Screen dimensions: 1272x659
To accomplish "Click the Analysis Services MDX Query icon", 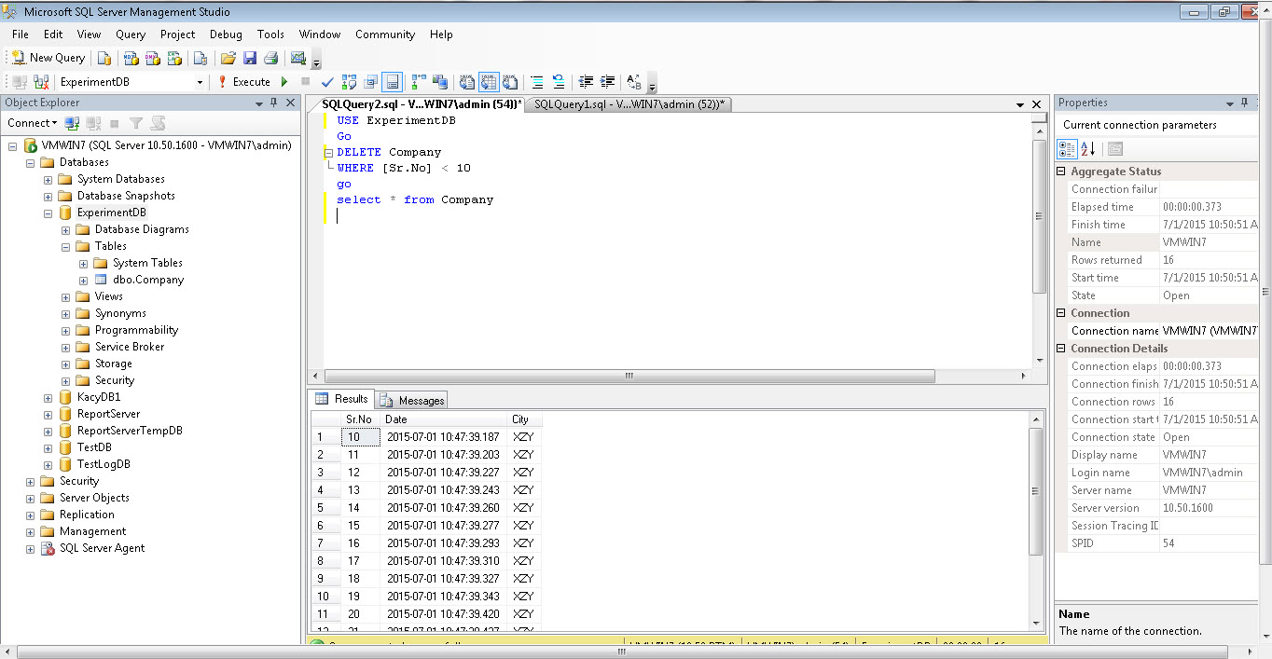I will pos(130,58).
